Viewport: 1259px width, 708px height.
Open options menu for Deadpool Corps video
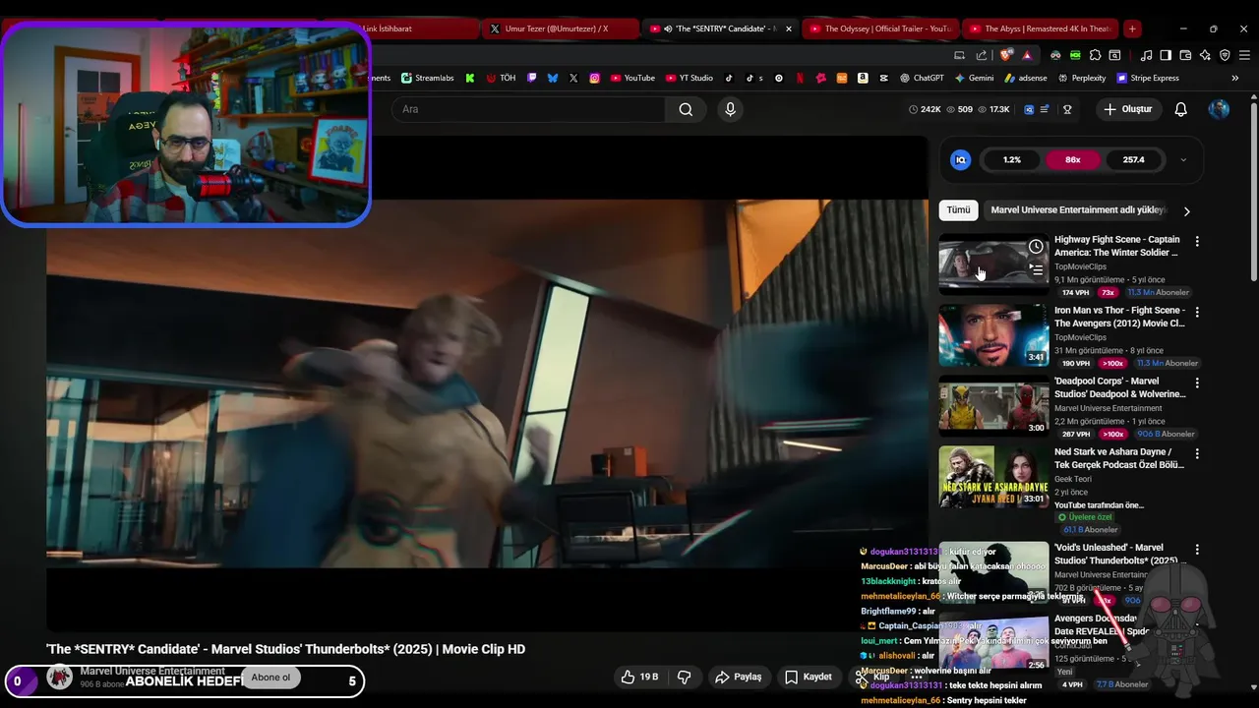[1197, 383]
